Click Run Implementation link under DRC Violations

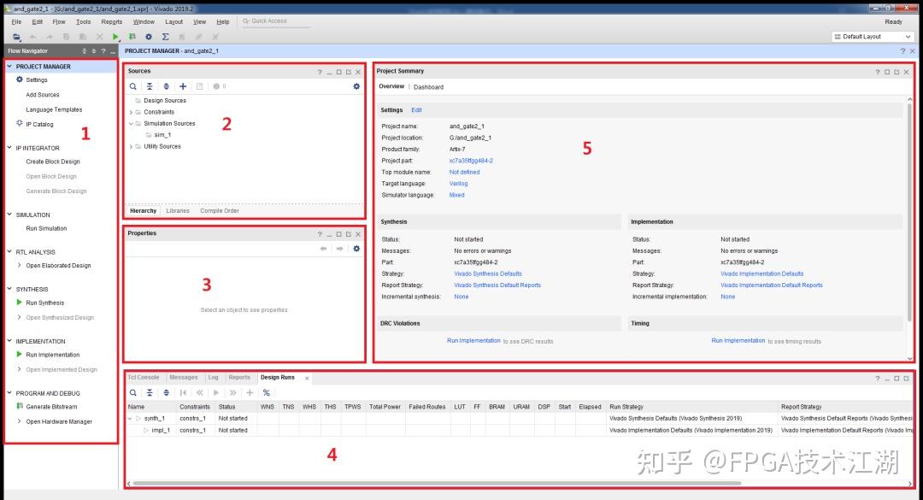tap(474, 339)
